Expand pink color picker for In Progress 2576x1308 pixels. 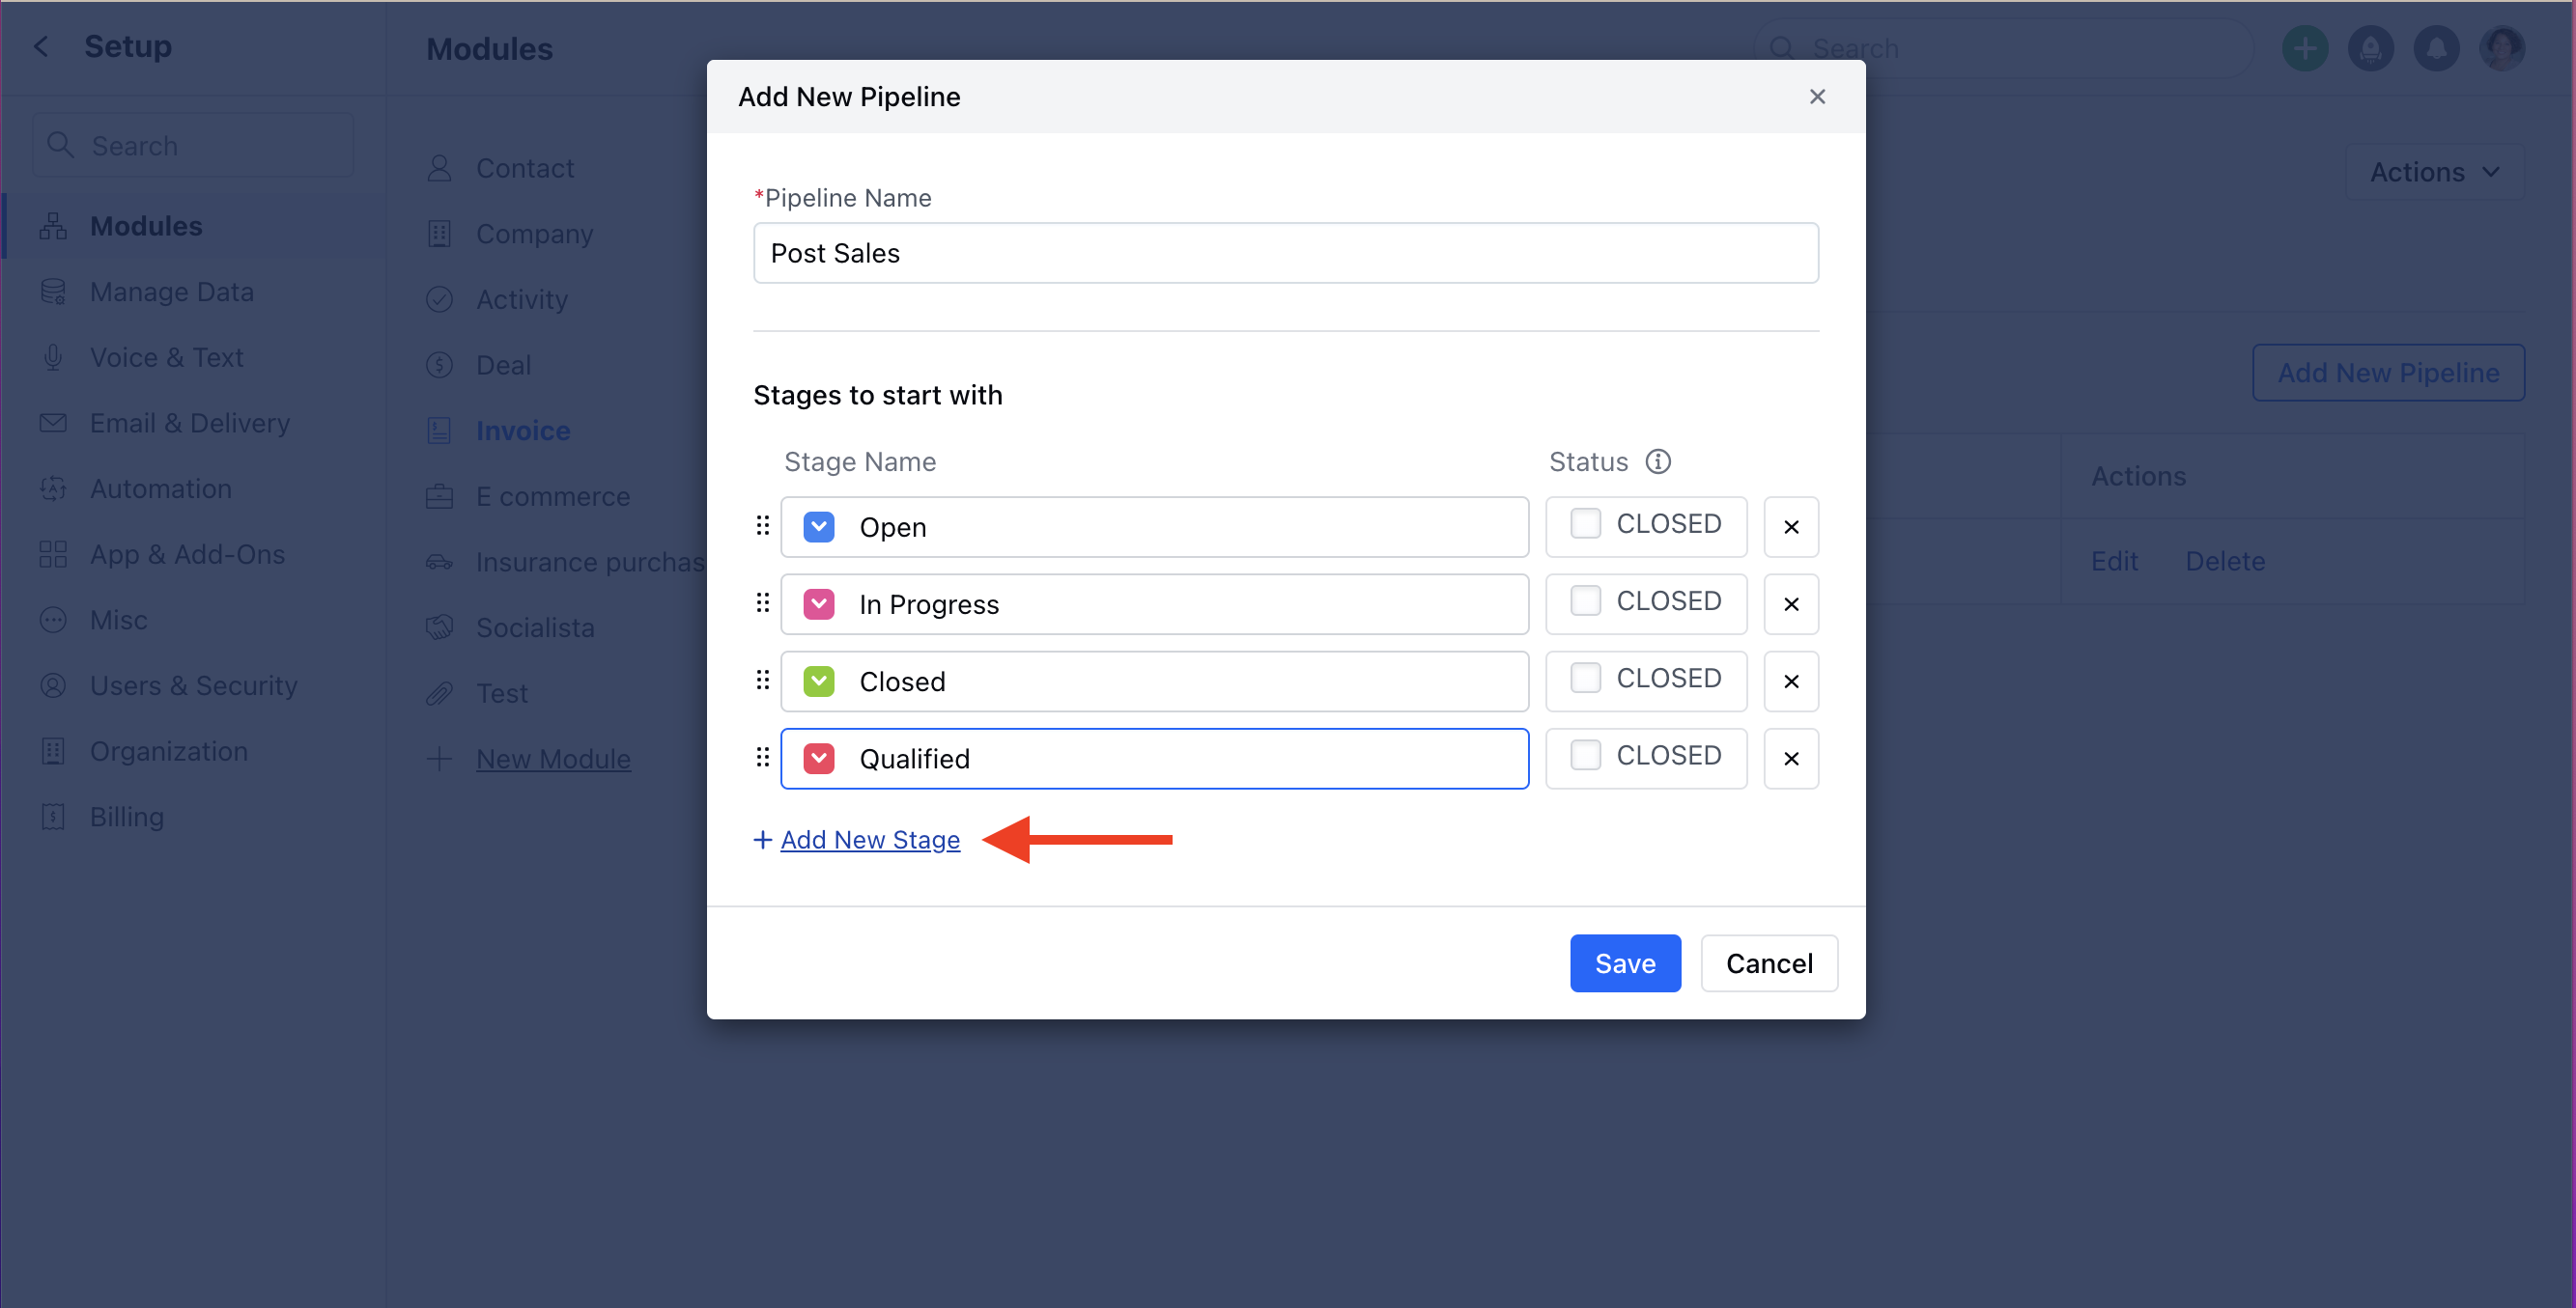[x=819, y=603]
